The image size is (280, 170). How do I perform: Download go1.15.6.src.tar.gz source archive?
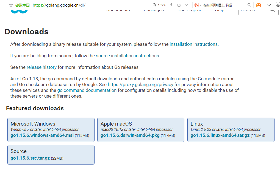coord(30,158)
